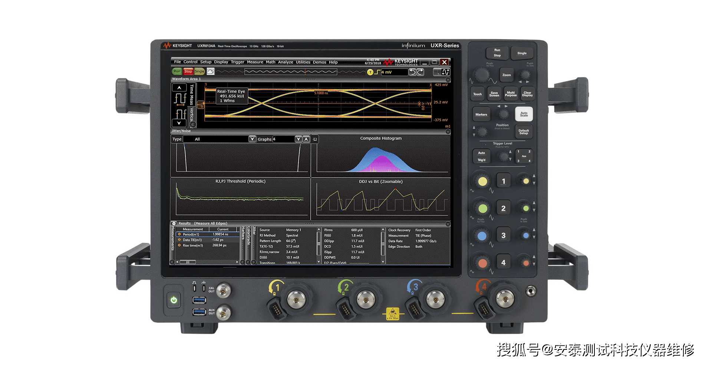This screenshot has height=365, width=712.
Task: Tap the red on-screen Stop button
Action: point(188,71)
